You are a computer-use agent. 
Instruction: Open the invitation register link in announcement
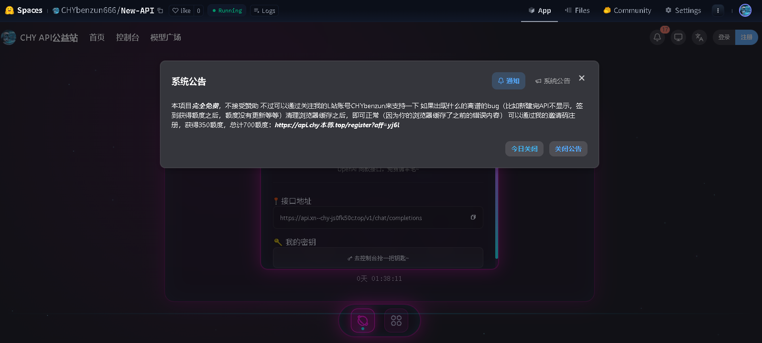tap(337, 125)
